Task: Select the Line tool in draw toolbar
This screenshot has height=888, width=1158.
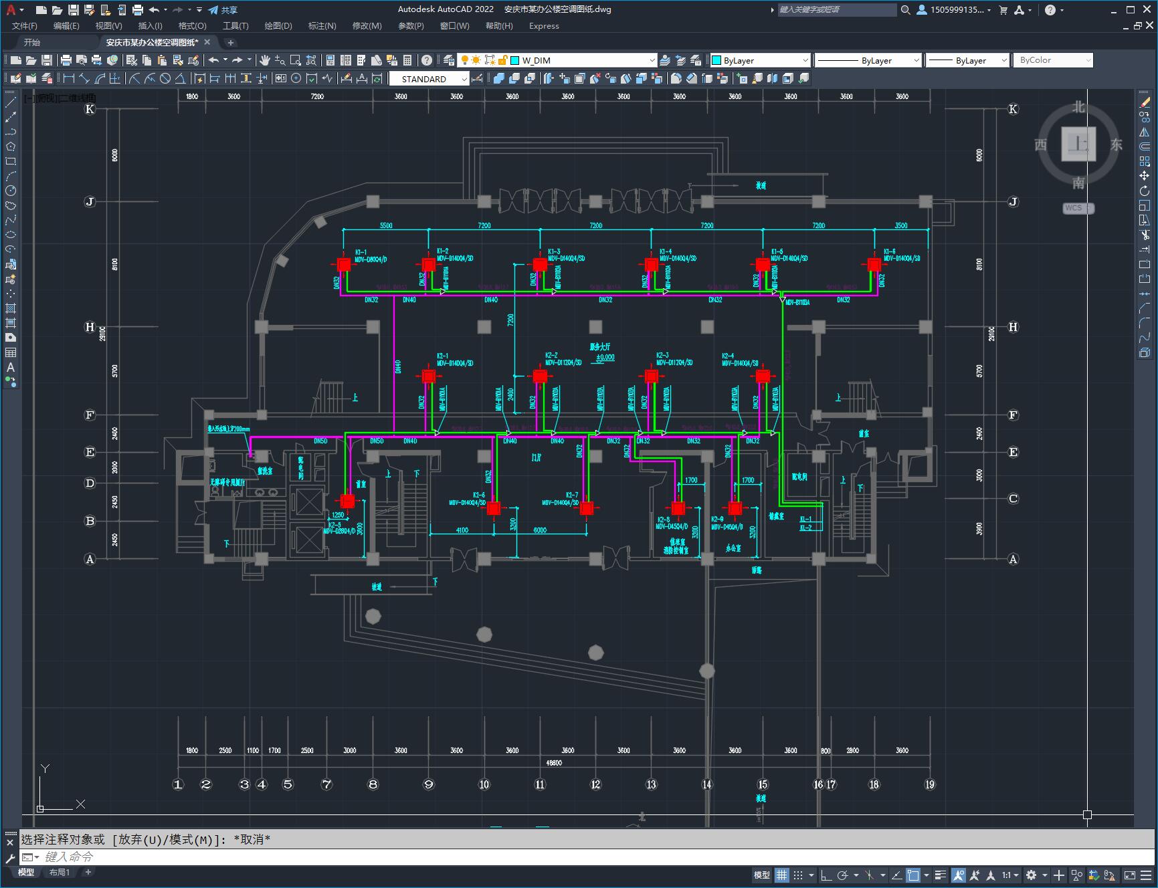Action: point(11,102)
